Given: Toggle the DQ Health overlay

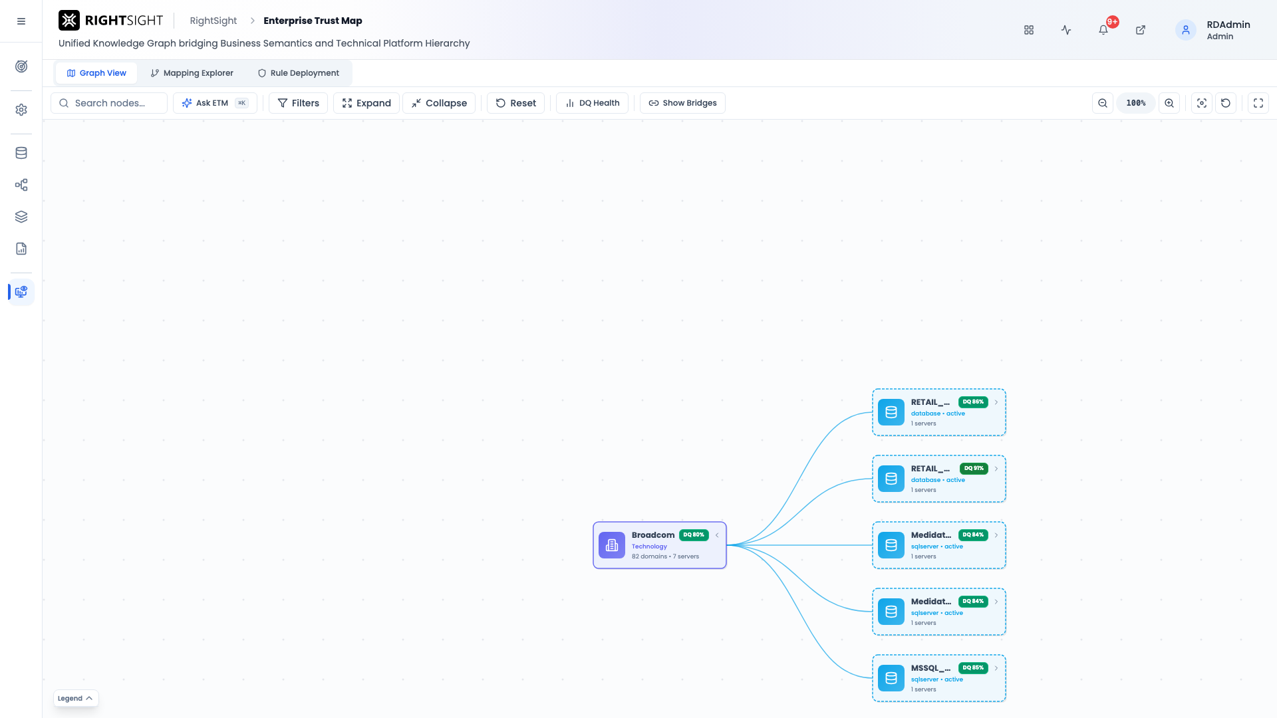Looking at the screenshot, I should [x=592, y=103].
